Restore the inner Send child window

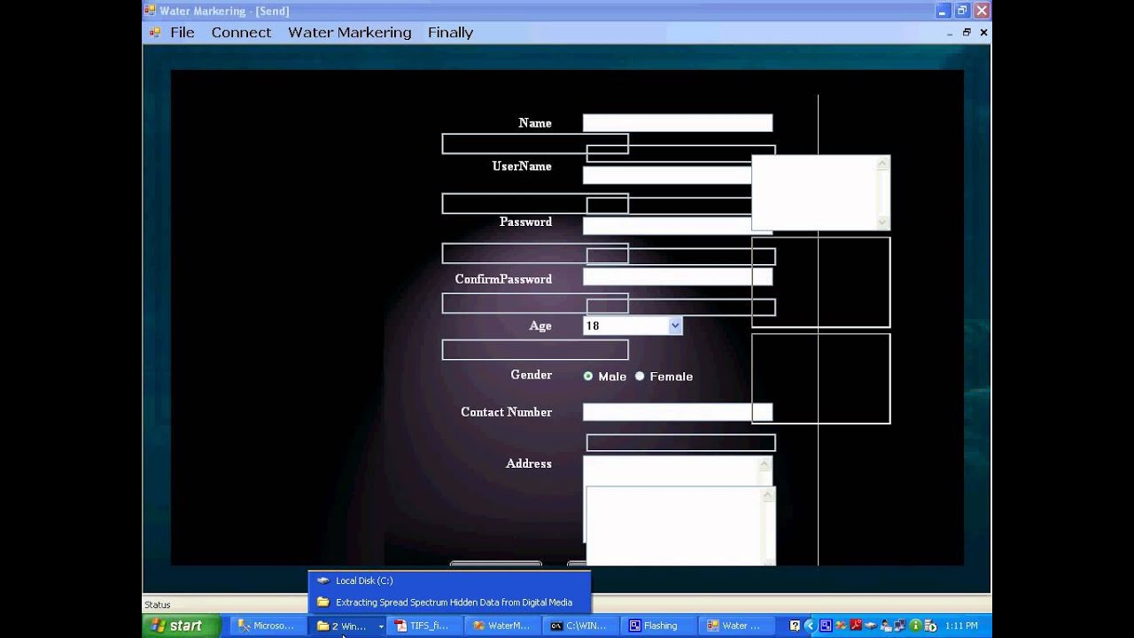(x=967, y=32)
